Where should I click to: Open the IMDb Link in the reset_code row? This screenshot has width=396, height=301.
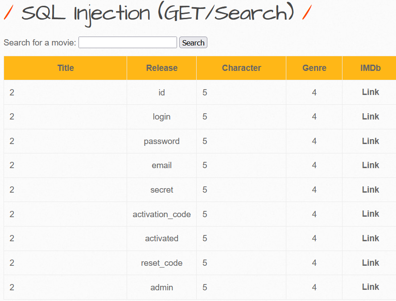tap(370, 263)
